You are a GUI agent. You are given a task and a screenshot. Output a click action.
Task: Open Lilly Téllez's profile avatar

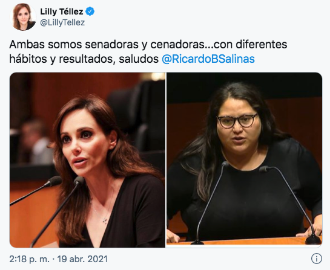pos(23,17)
